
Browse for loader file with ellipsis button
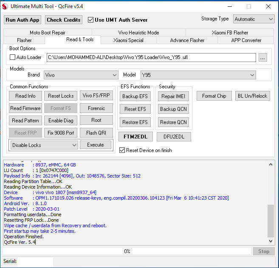[x=262, y=57]
